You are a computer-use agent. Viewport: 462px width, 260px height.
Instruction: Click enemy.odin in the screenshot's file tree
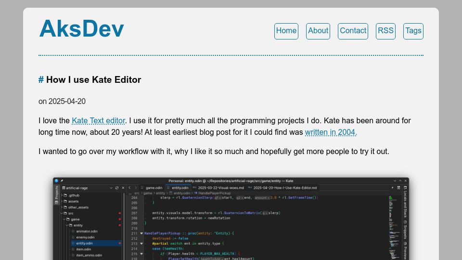coord(85,237)
